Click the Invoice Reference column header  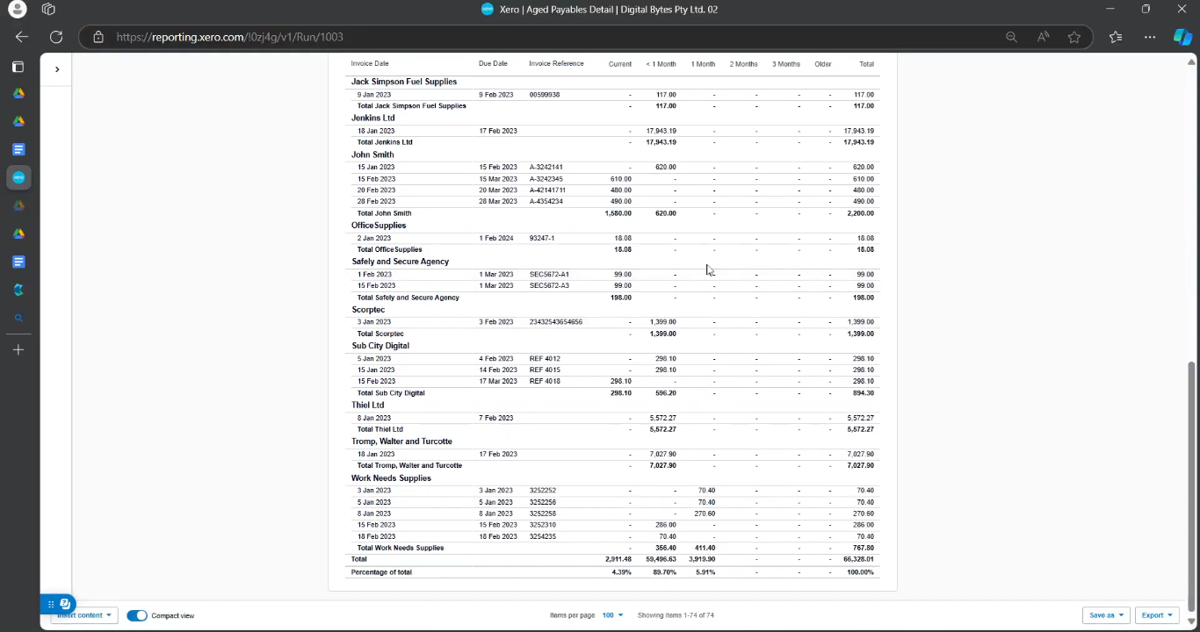(x=556, y=64)
